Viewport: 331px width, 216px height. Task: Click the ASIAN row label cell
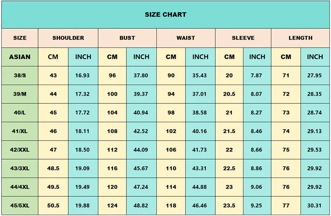20,57
